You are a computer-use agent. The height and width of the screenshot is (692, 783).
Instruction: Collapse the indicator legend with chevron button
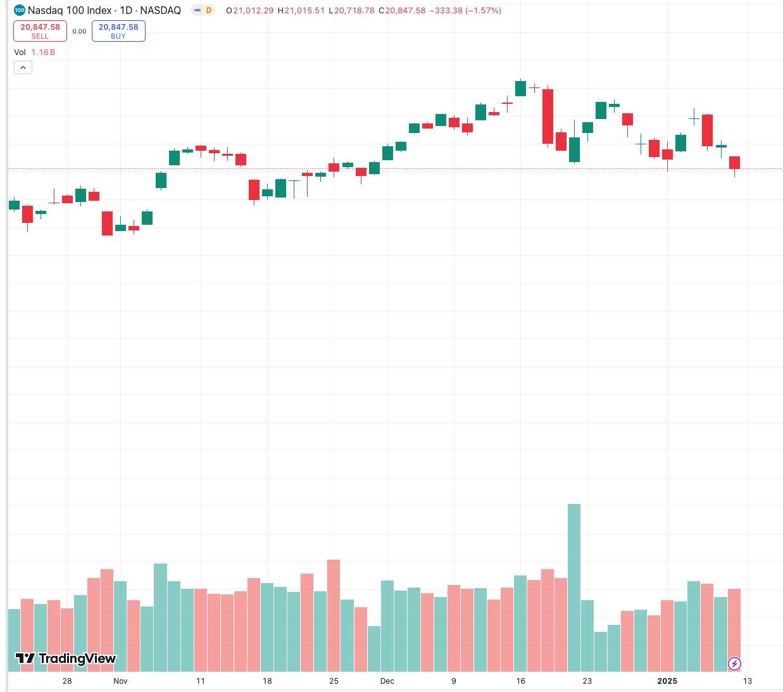coord(23,68)
